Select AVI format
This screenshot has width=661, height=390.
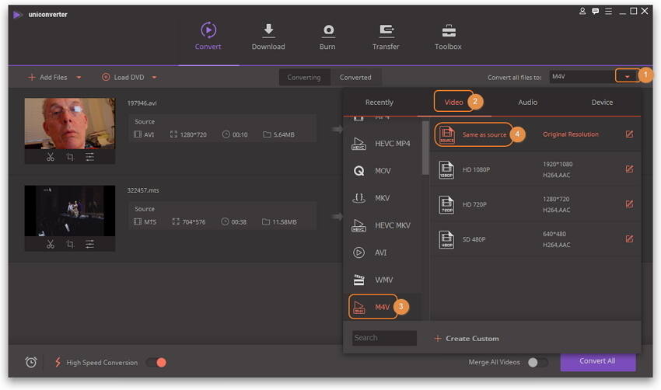(383, 252)
